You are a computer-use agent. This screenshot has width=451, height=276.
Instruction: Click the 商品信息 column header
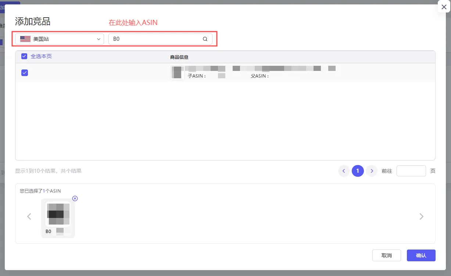pos(179,57)
